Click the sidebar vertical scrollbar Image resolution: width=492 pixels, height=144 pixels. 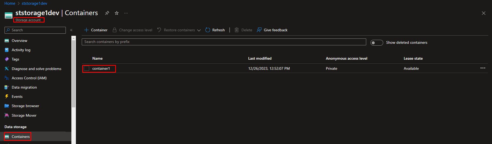pos(74,74)
